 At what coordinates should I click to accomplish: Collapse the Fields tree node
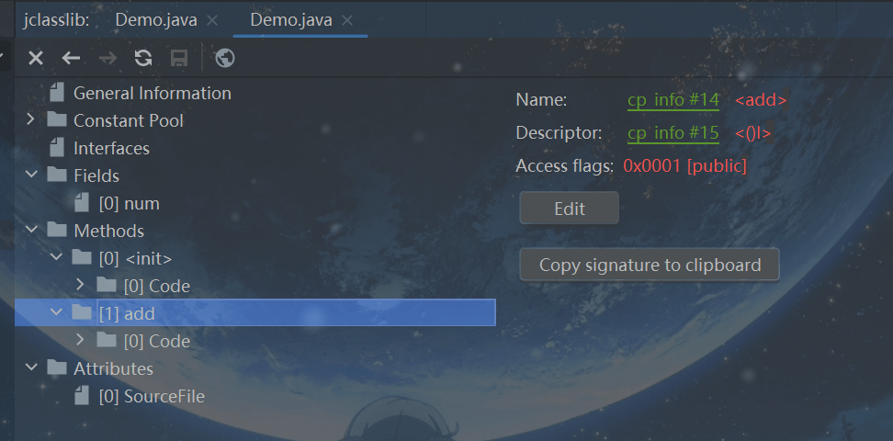(30, 175)
